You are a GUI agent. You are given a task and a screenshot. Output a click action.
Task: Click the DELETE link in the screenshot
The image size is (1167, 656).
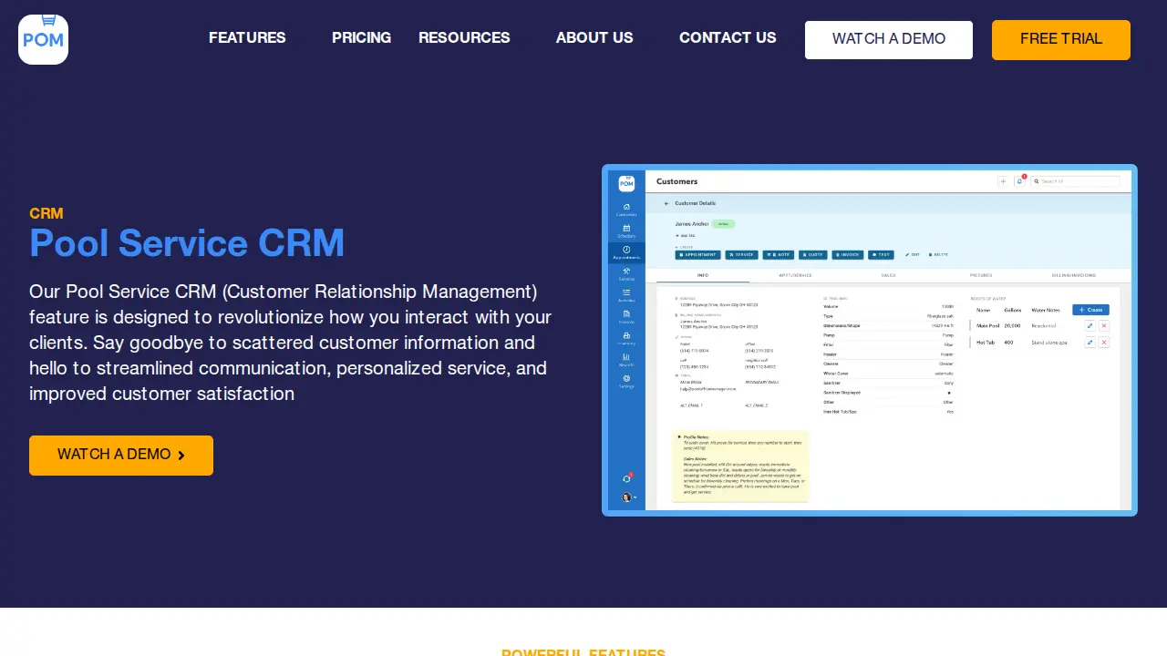click(x=938, y=255)
